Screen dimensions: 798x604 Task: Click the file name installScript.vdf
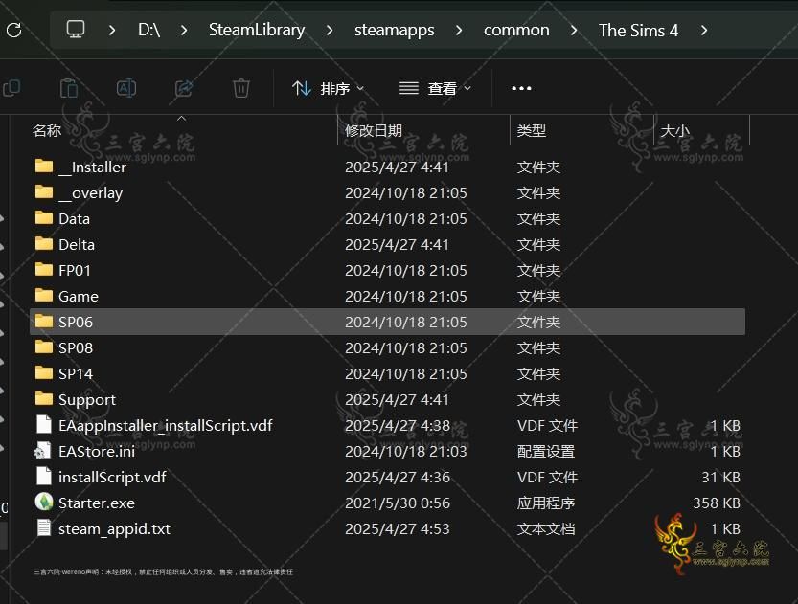[112, 477]
